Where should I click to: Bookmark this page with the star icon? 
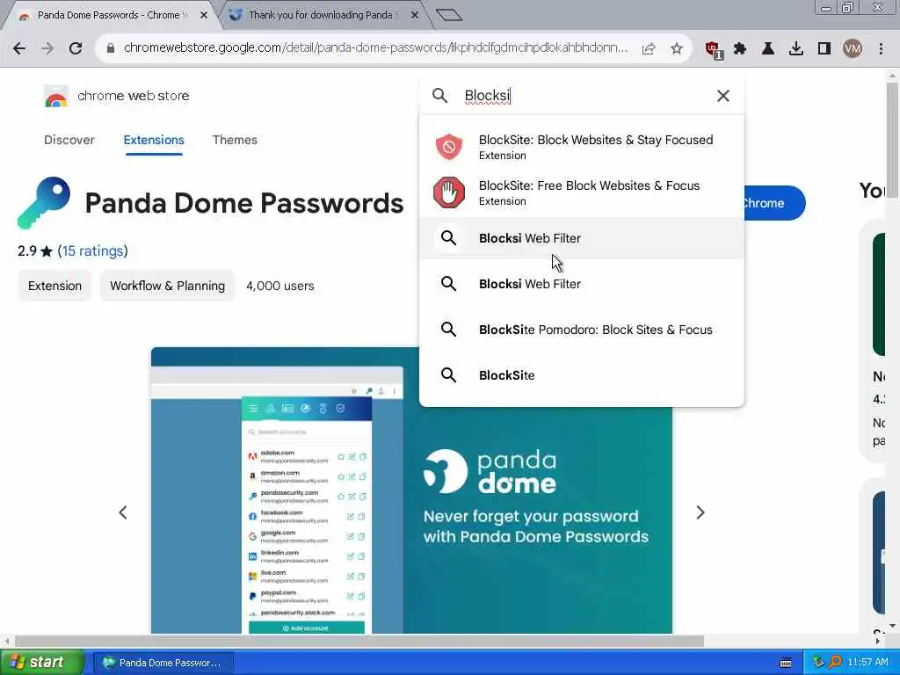point(677,49)
